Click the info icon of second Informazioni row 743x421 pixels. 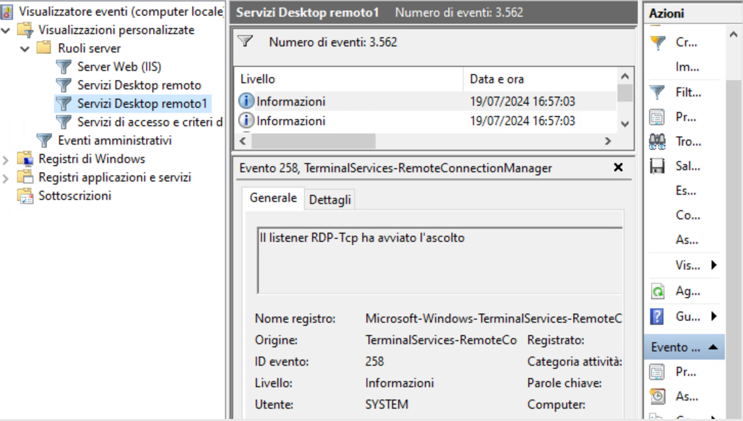pyautogui.click(x=246, y=120)
